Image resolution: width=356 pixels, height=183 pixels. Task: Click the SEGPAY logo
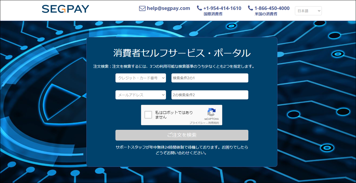(65, 9)
